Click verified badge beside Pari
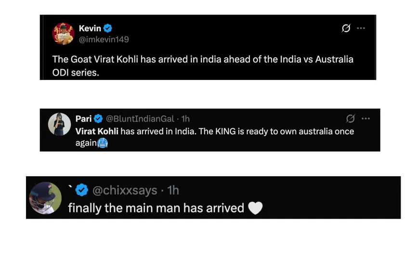 point(98,119)
